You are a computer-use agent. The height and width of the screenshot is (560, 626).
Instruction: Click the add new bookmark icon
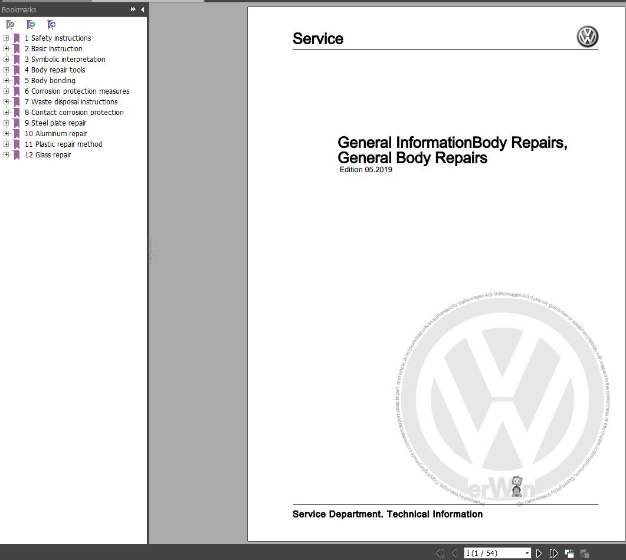pyautogui.click(x=31, y=25)
